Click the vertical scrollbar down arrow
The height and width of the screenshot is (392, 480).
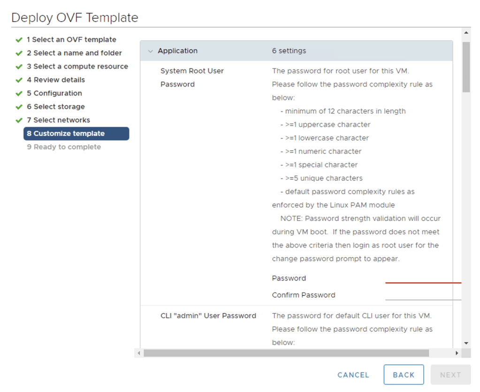(x=466, y=343)
